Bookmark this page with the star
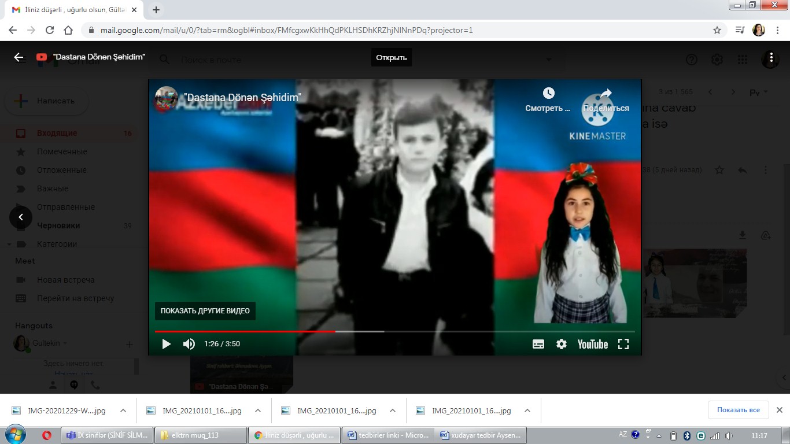790x444 pixels. (x=717, y=30)
